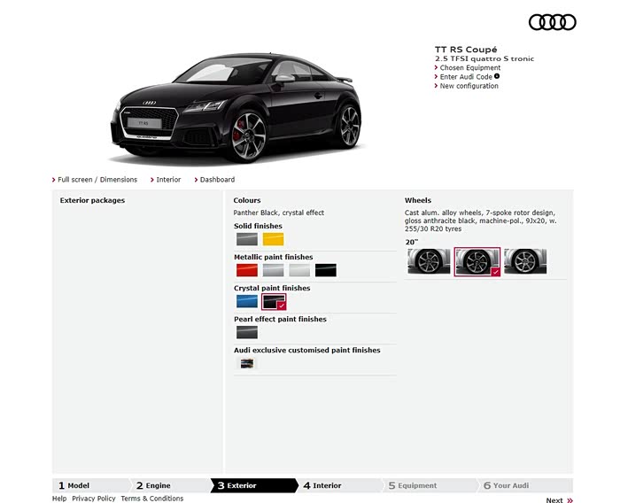Select the pearl effect grey paint finish
This screenshot has height=503, width=620.
click(246, 332)
